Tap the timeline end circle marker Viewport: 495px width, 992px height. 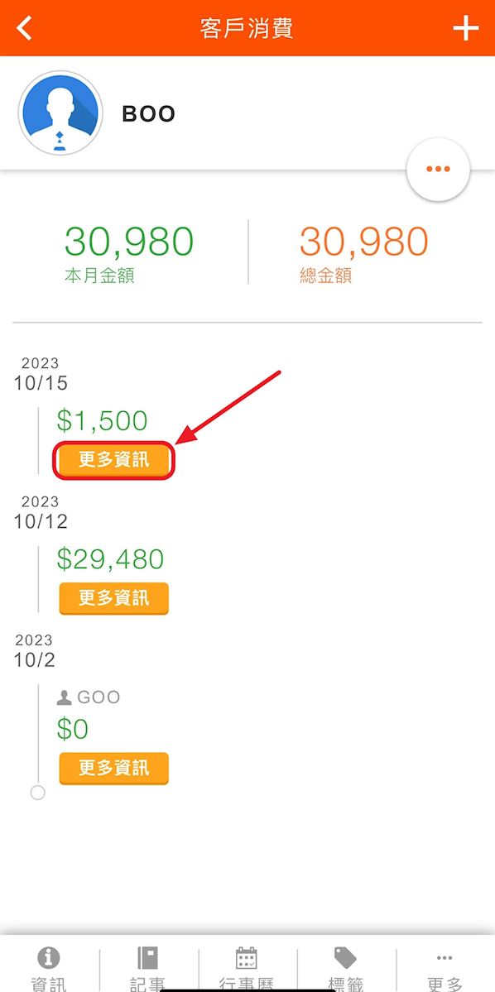38,793
